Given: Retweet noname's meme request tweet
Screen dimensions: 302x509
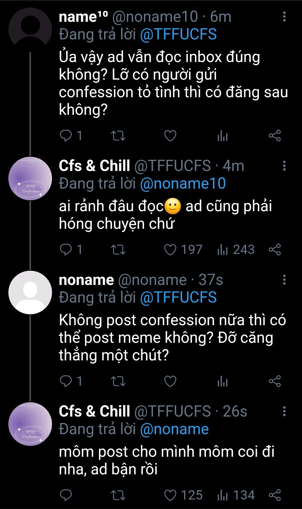Looking at the screenshot, I should (118, 381).
